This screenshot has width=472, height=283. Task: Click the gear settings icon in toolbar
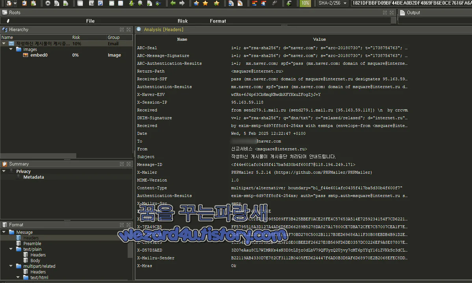[48, 3]
